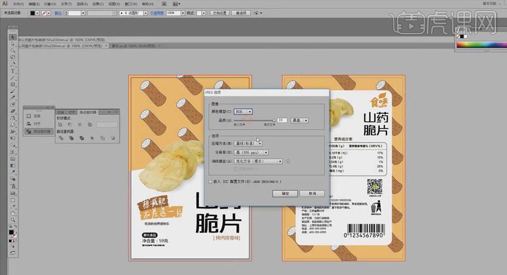Select the Type tool
This screenshot has width=507, height=275.
pos(13,71)
